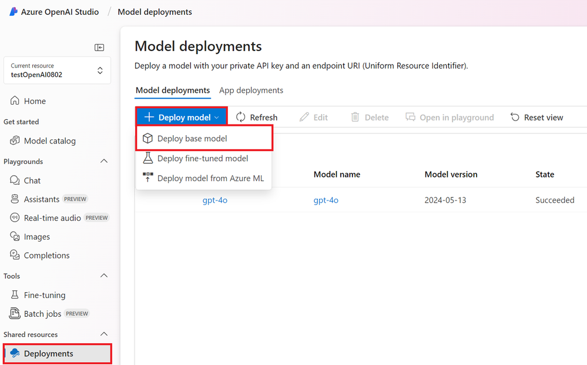Click the Model deployments breadcrumb
587x365 pixels.
(155, 12)
